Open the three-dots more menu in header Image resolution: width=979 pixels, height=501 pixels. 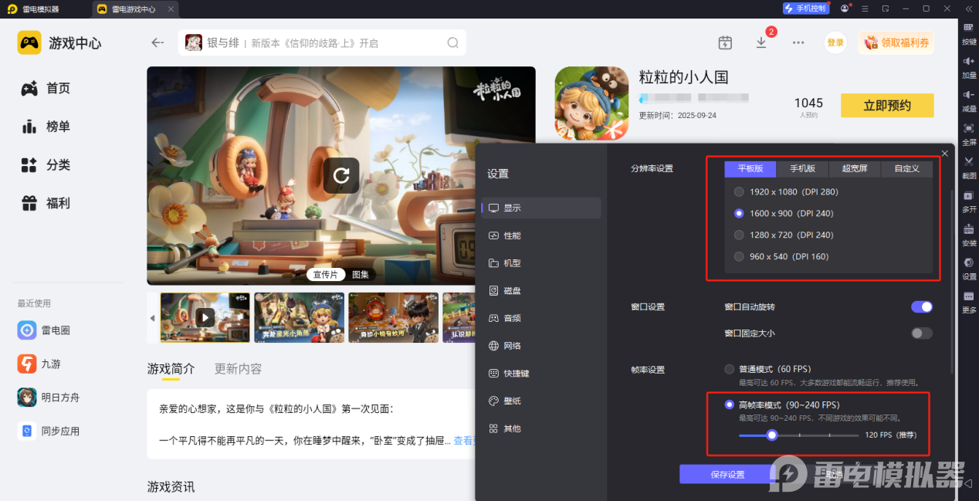(x=798, y=42)
